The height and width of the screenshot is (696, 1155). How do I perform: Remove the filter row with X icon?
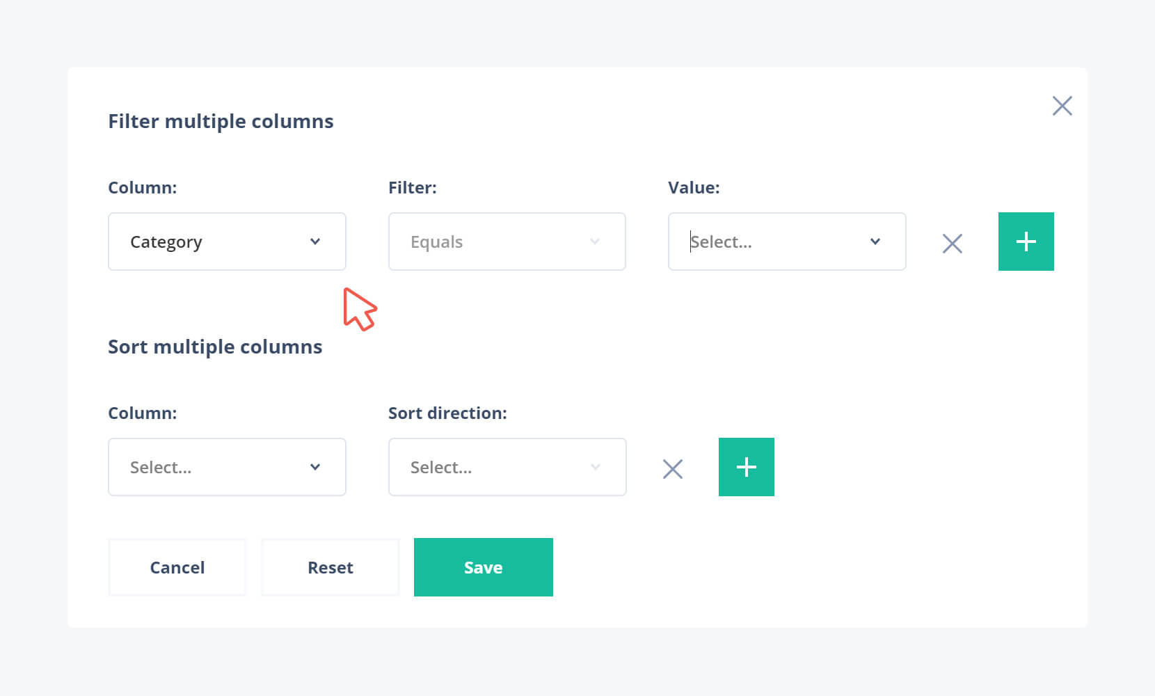click(952, 243)
